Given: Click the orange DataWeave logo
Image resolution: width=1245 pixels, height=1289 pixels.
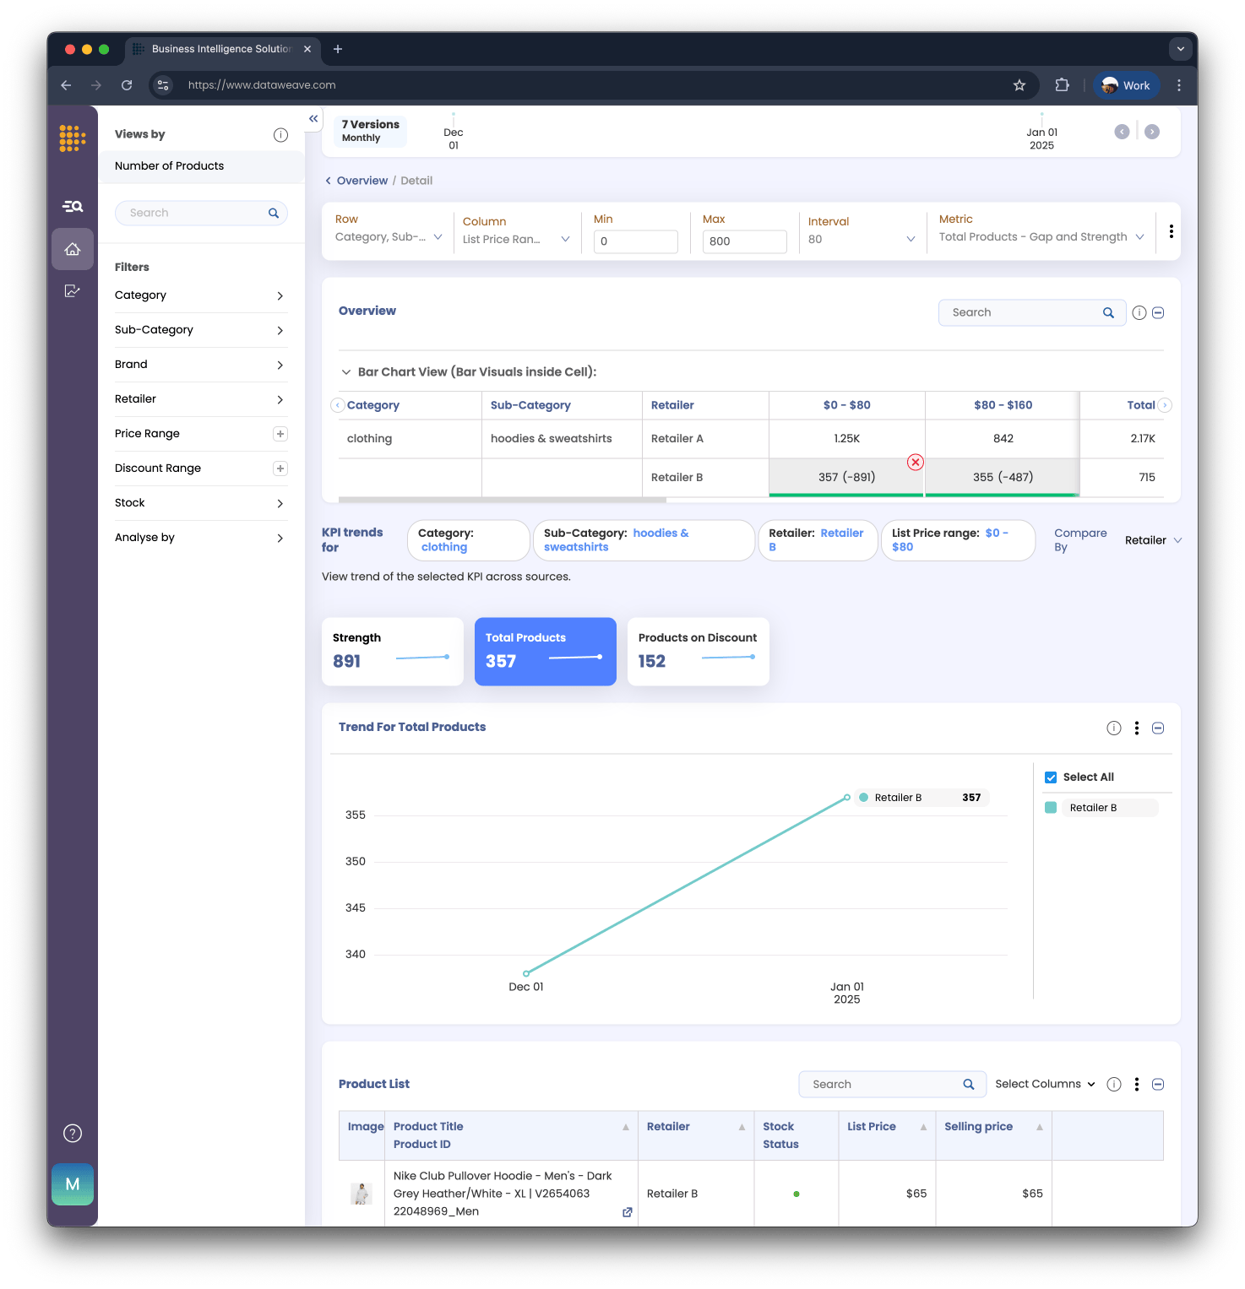Looking at the screenshot, I should (73, 138).
